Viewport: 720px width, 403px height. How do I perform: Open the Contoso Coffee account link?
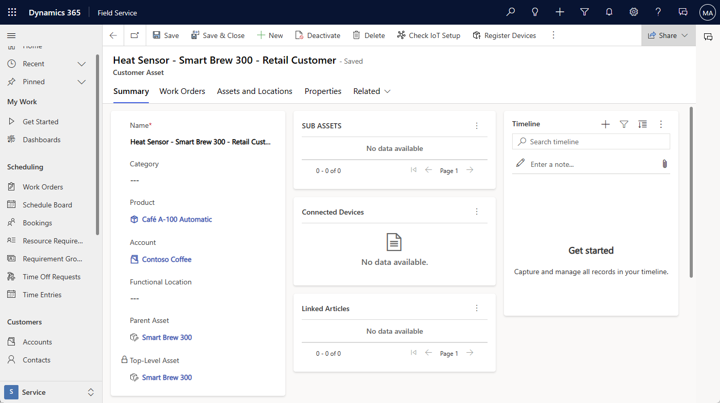(x=167, y=259)
